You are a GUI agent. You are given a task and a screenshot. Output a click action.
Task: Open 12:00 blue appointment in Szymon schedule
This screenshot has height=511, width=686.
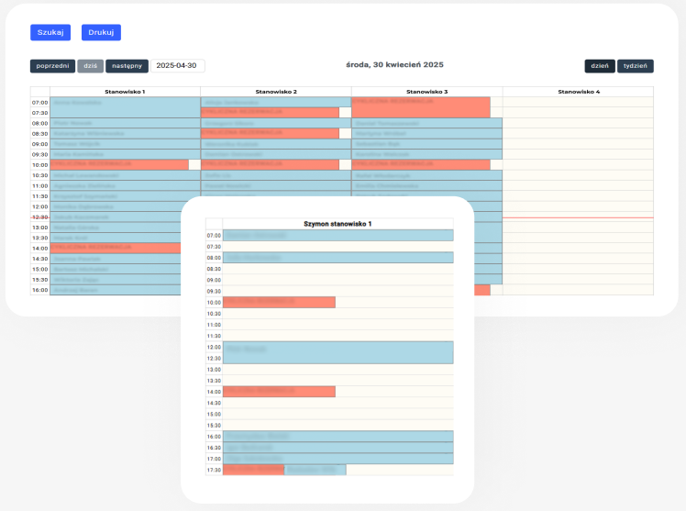[337, 352]
